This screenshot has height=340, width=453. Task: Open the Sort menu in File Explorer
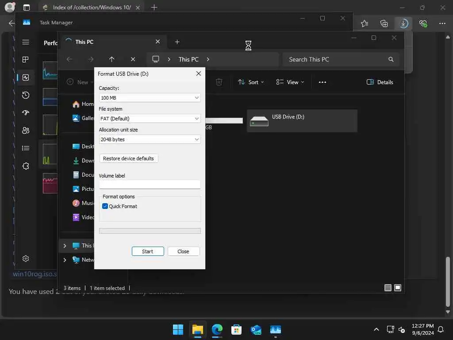pos(251,82)
